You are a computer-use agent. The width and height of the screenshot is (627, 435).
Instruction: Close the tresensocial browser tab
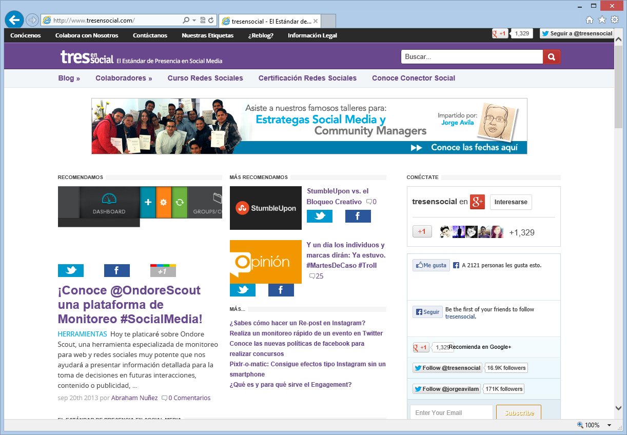point(316,22)
